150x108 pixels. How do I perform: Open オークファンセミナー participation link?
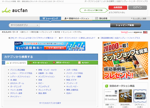pyautogui.click(x=78, y=38)
